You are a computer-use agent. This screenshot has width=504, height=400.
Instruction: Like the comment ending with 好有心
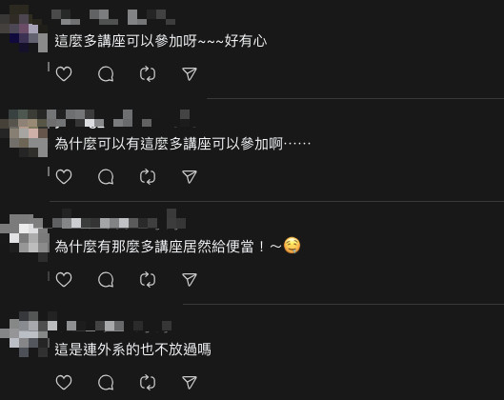(x=64, y=74)
